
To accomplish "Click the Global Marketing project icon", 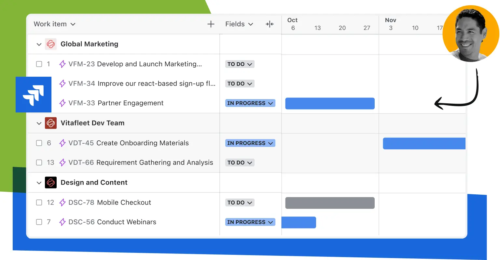I will (x=51, y=44).
